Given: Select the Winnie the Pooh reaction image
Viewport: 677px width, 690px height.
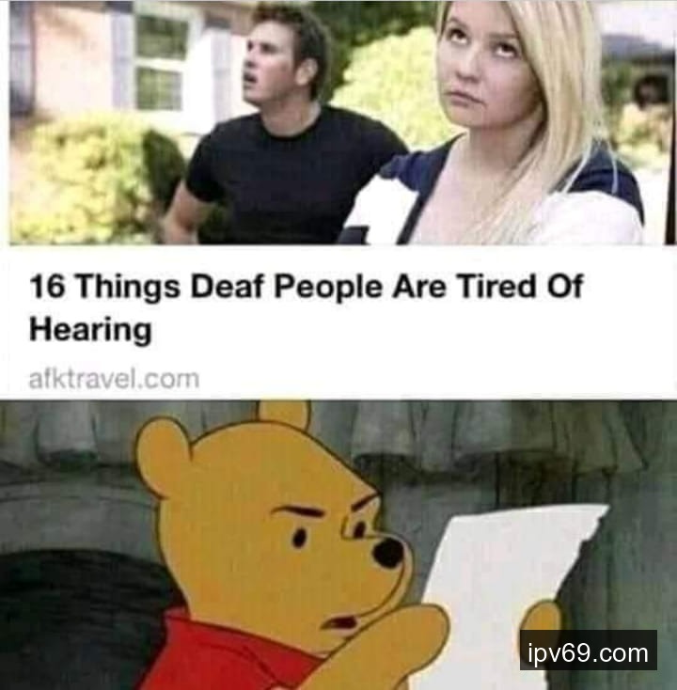Looking at the screenshot, I should point(338,545).
